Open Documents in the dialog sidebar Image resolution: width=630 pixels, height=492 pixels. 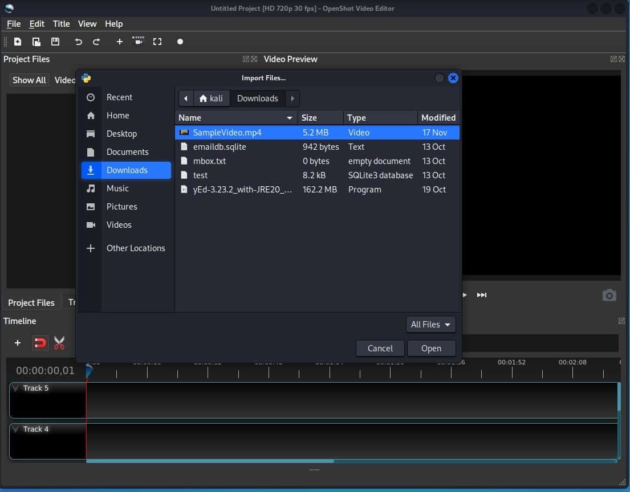126,151
